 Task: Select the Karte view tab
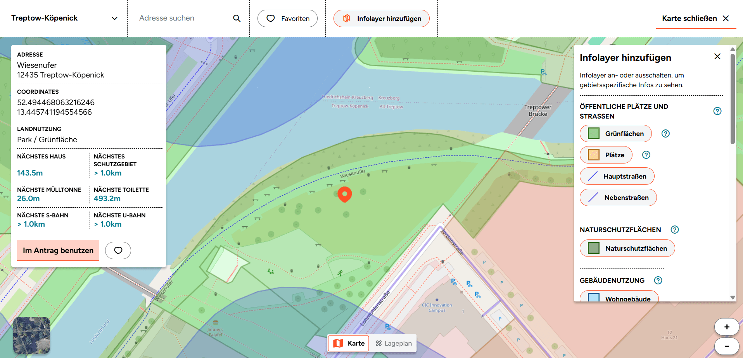coord(349,343)
